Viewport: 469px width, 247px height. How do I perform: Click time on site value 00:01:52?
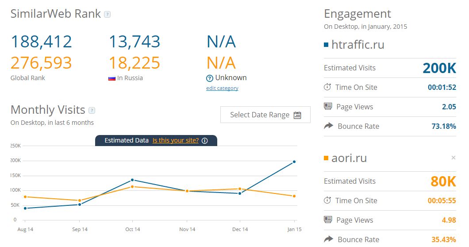coord(442,87)
